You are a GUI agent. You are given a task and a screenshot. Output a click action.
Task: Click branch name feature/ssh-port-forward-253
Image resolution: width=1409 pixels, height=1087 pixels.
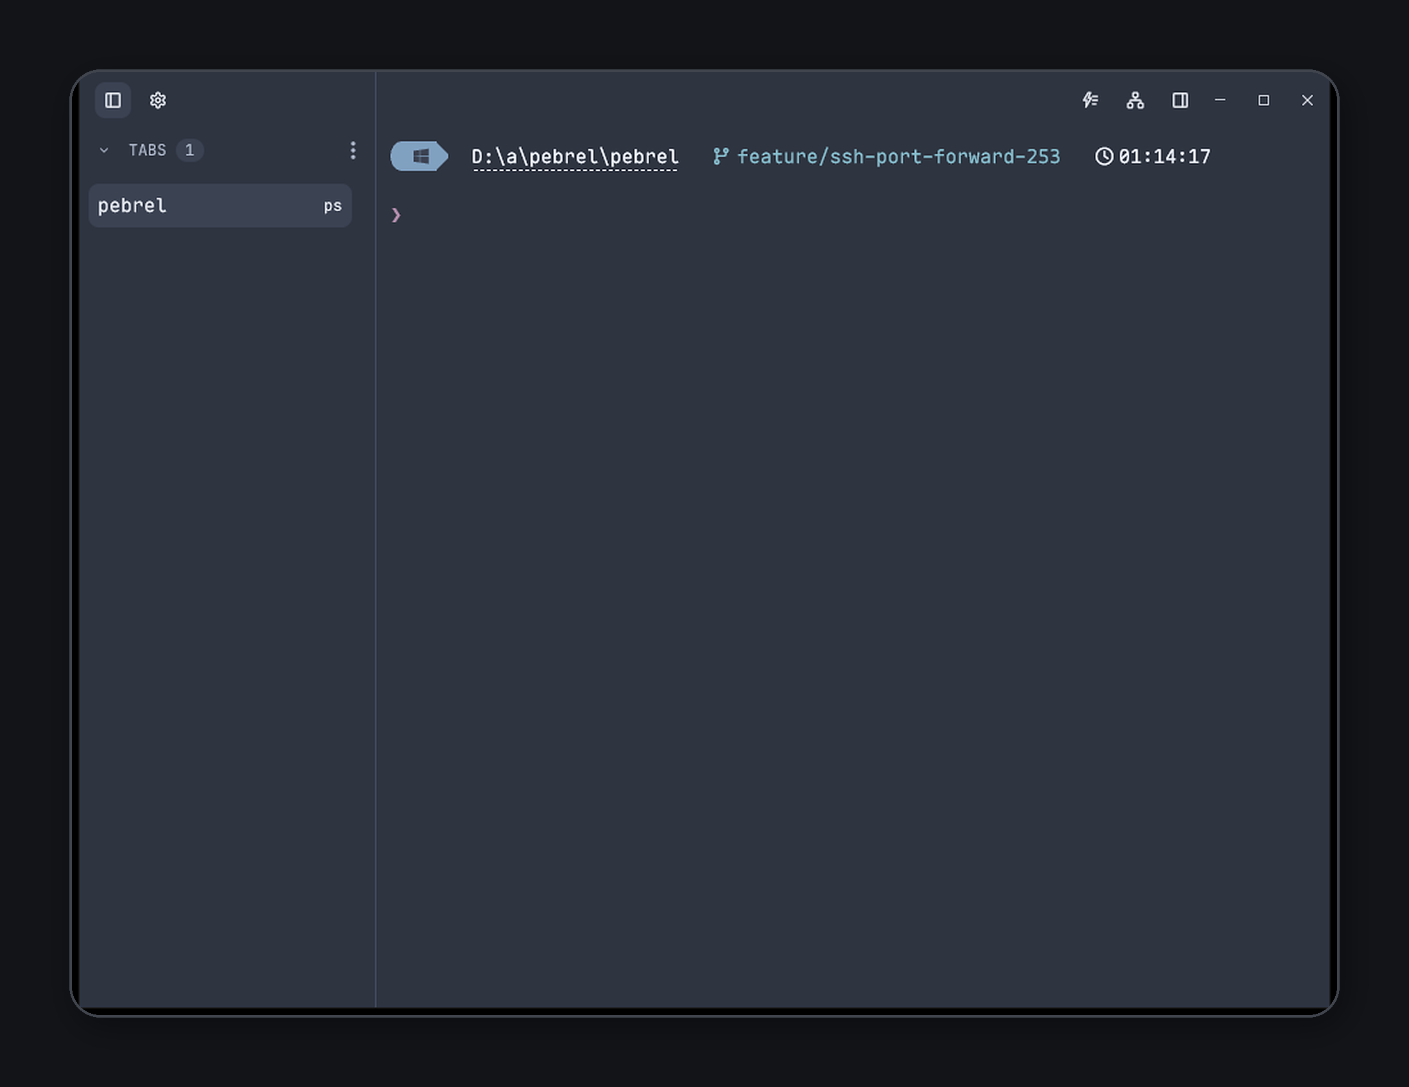(898, 156)
